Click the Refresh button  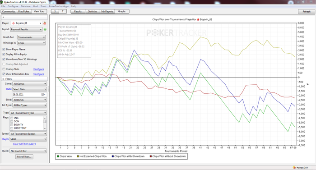click(x=307, y=12)
